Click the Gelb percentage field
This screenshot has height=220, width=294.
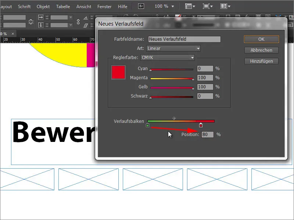(x=205, y=87)
